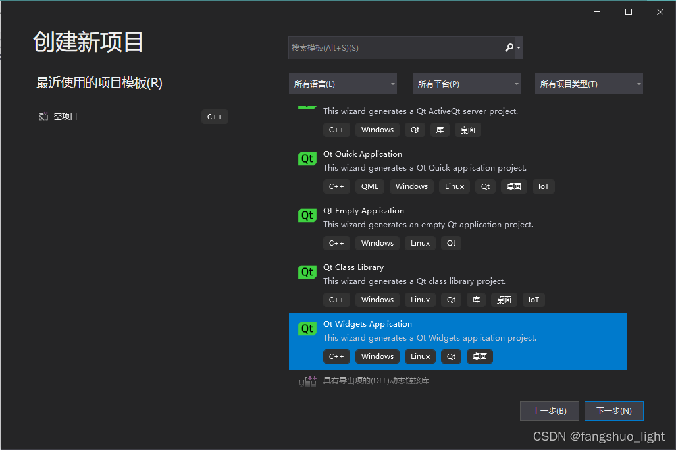The width and height of the screenshot is (676, 450).
Task: Click the Linux tag under Qt Class Library
Action: pyautogui.click(x=421, y=300)
